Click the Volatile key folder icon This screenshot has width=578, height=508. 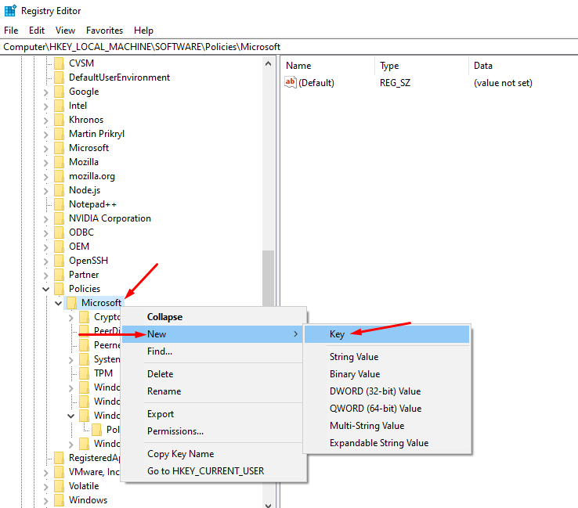coord(59,486)
